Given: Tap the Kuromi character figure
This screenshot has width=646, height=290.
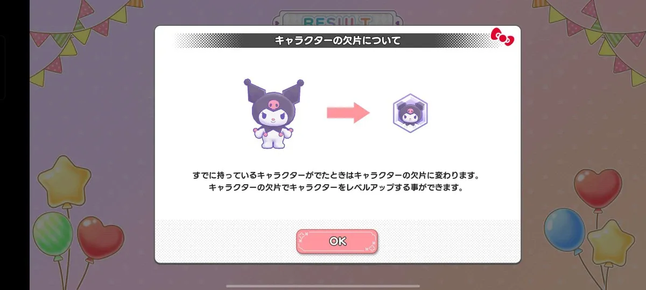Looking at the screenshot, I should (273, 113).
